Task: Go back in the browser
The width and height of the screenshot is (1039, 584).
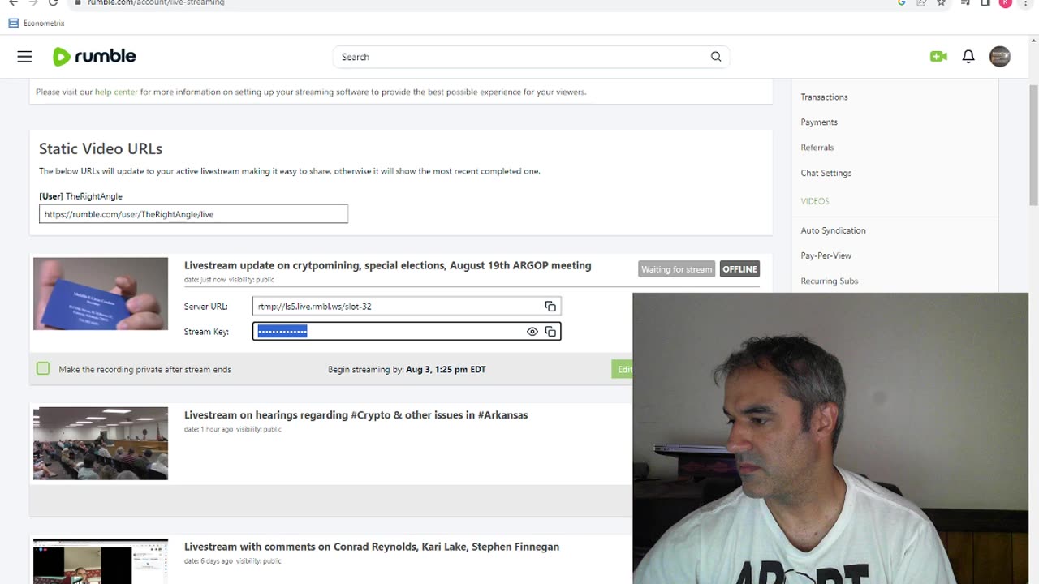Action: [13, 2]
